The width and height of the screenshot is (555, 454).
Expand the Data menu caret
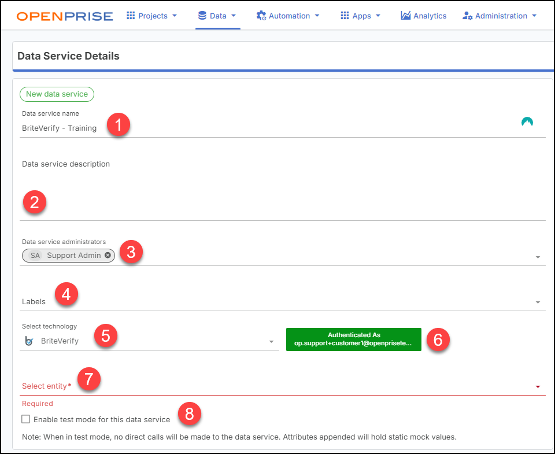[233, 16]
